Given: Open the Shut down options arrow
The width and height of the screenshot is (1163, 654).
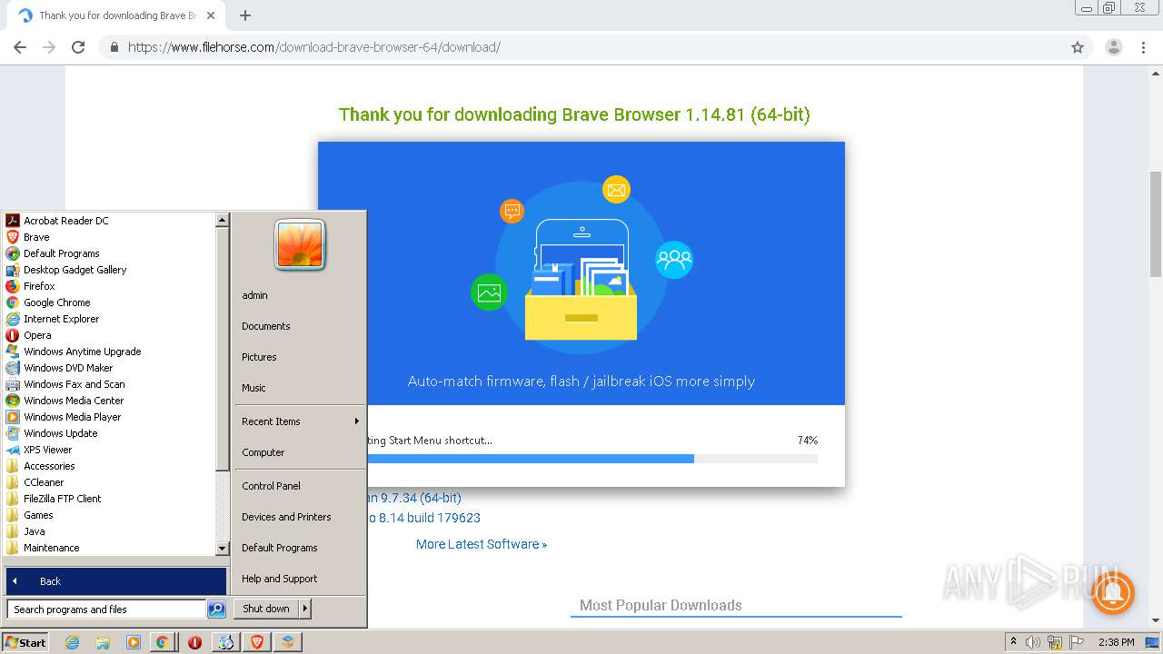Looking at the screenshot, I should [305, 609].
